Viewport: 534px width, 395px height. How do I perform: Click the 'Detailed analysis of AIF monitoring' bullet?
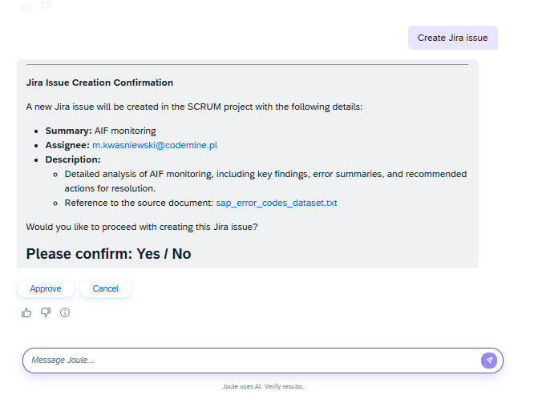(265, 181)
